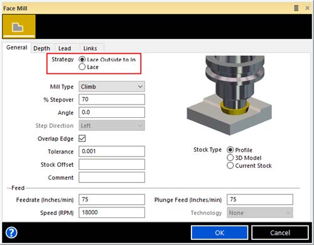The width and height of the screenshot is (314, 245).
Task: Toggle the Overlap Edge checkbox
Action: pos(82,138)
